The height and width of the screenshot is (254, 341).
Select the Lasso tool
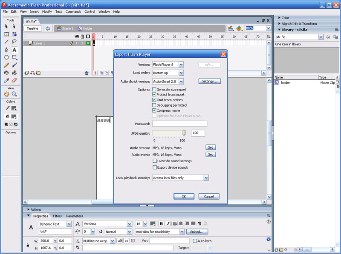click(x=14, y=42)
